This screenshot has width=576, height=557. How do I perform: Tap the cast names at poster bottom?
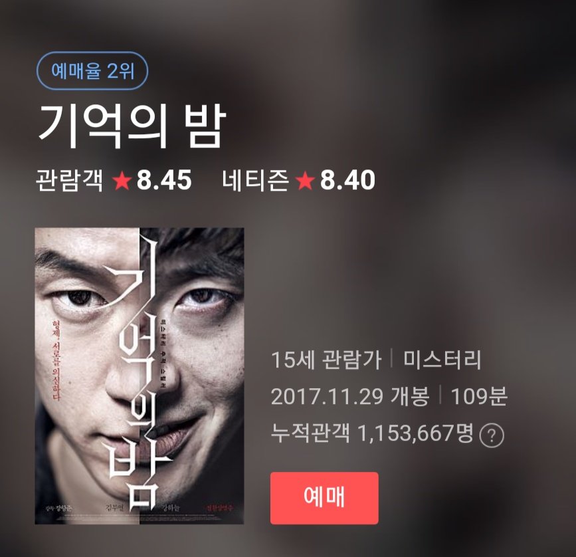[x=138, y=508]
